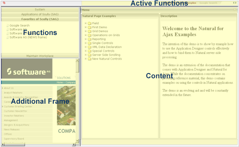Expand the Single Controls tree node
This screenshot has width=239, height=147.
point(85,43)
